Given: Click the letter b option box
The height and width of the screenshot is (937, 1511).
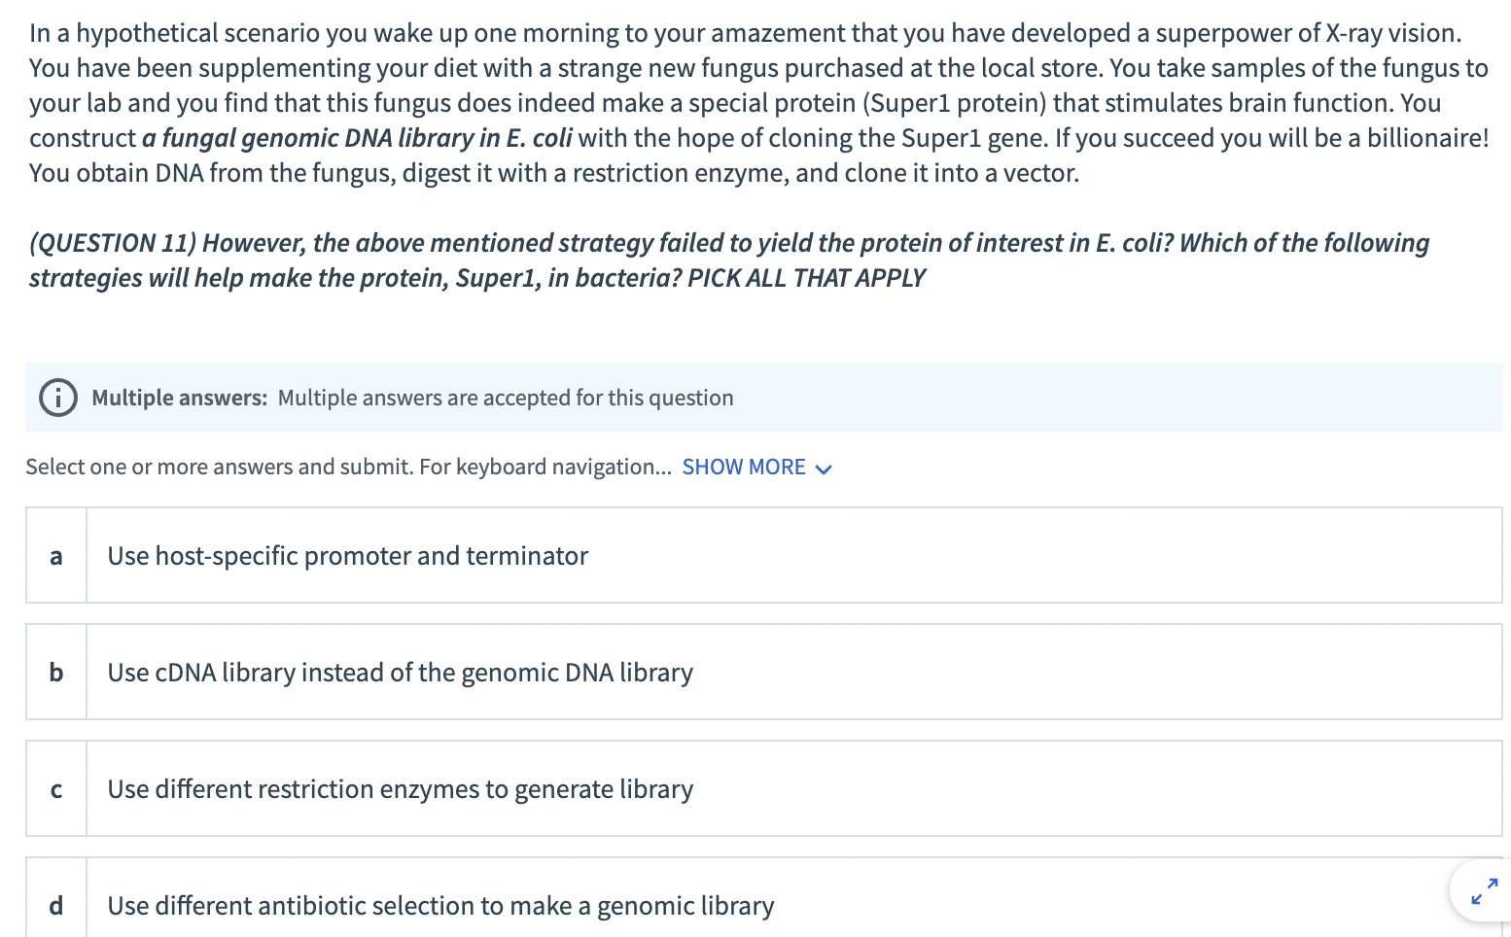Looking at the screenshot, I should (56, 673).
